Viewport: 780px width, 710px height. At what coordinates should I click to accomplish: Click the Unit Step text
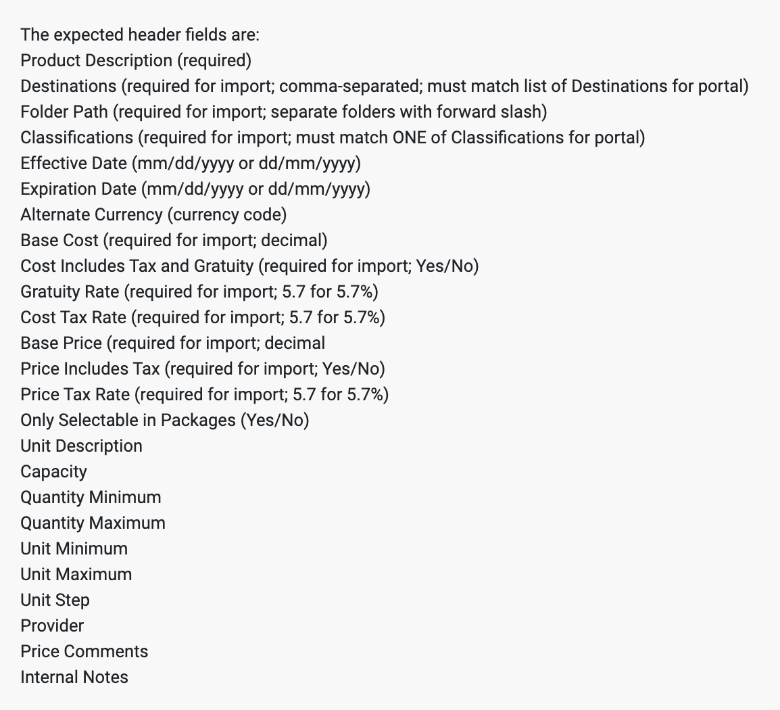(x=55, y=600)
